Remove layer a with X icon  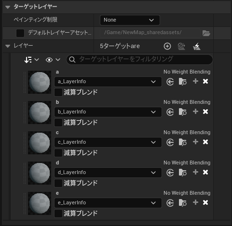pyautogui.click(x=205, y=81)
